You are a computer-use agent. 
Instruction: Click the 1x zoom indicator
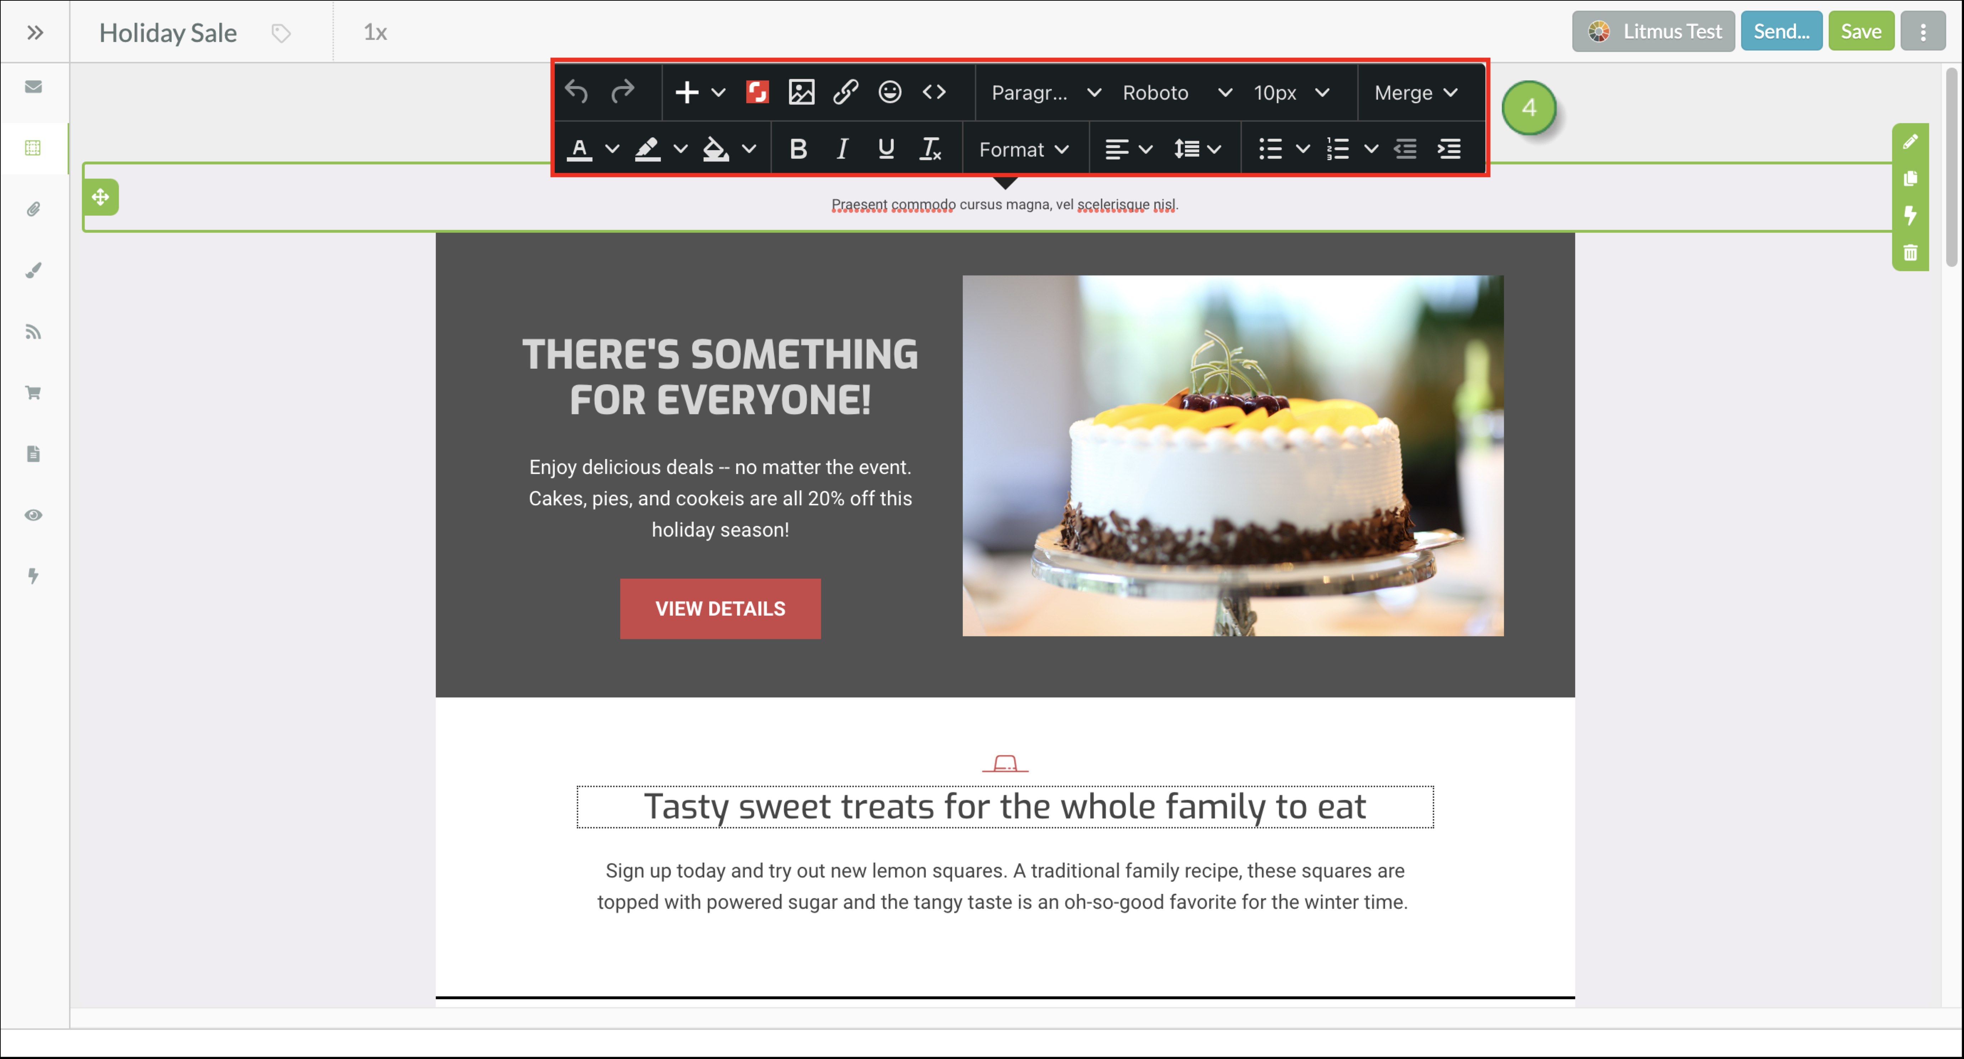[x=375, y=32]
